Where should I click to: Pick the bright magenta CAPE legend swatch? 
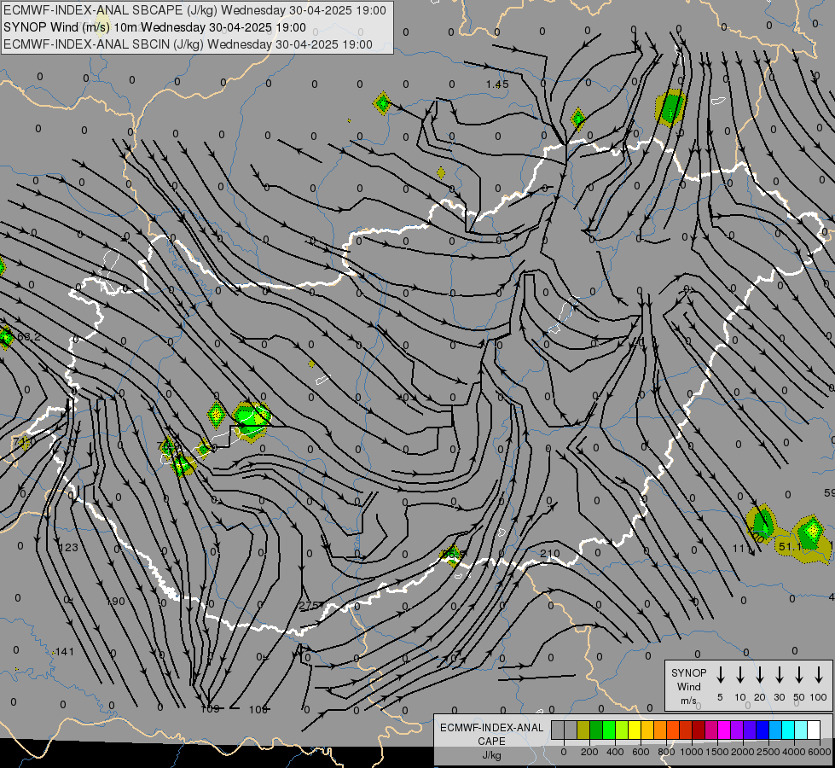click(x=724, y=730)
